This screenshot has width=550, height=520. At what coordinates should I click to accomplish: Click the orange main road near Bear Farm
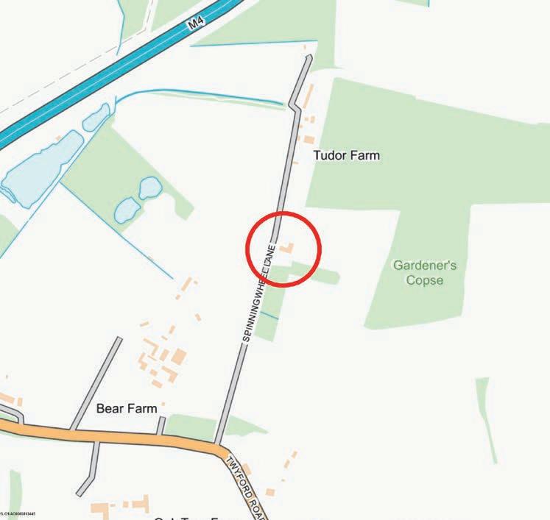tap(116, 436)
